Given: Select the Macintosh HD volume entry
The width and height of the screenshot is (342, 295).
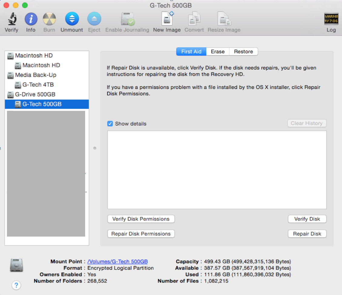Looking at the screenshot, I should point(47,65).
